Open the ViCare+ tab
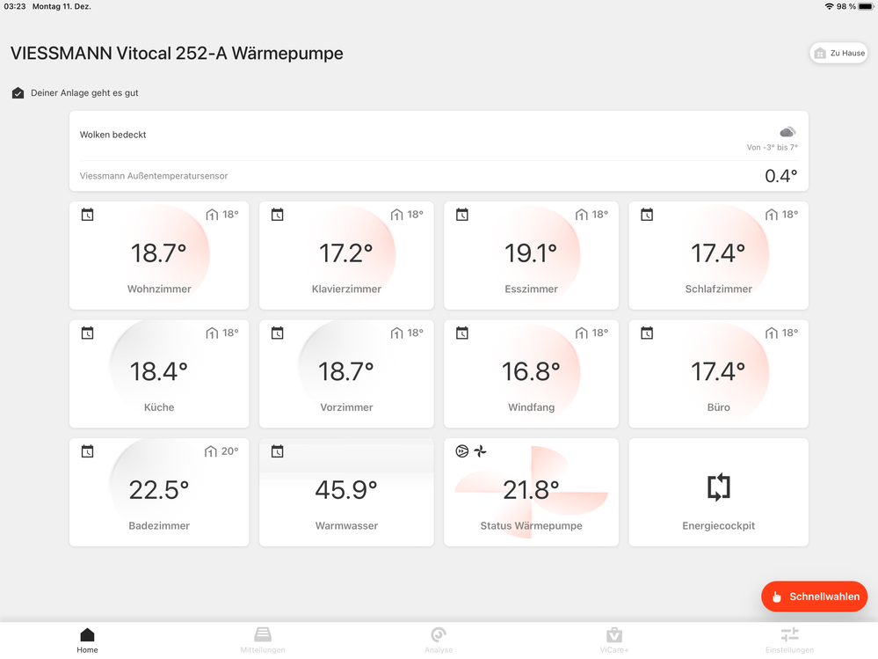Image resolution: width=878 pixels, height=659 pixels. click(614, 640)
